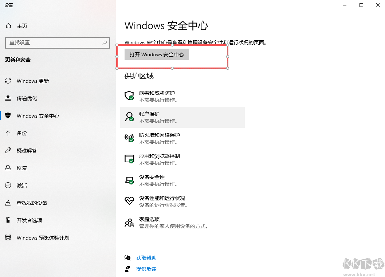The width and height of the screenshot is (385, 277).
Task: Click the 病毒和威胁防护 shield icon
Action: pos(129,96)
